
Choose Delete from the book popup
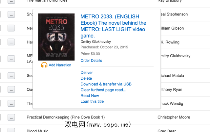(86, 78)
